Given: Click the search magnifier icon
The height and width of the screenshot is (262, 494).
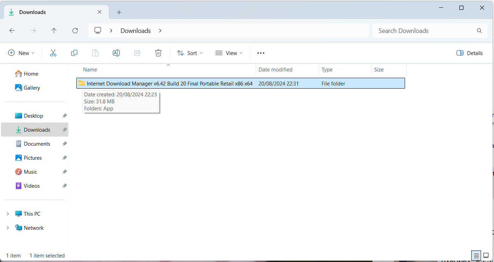Looking at the screenshot, I should point(479,30).
